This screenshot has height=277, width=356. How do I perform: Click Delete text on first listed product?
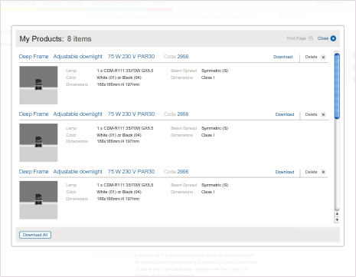coord(311,57)
